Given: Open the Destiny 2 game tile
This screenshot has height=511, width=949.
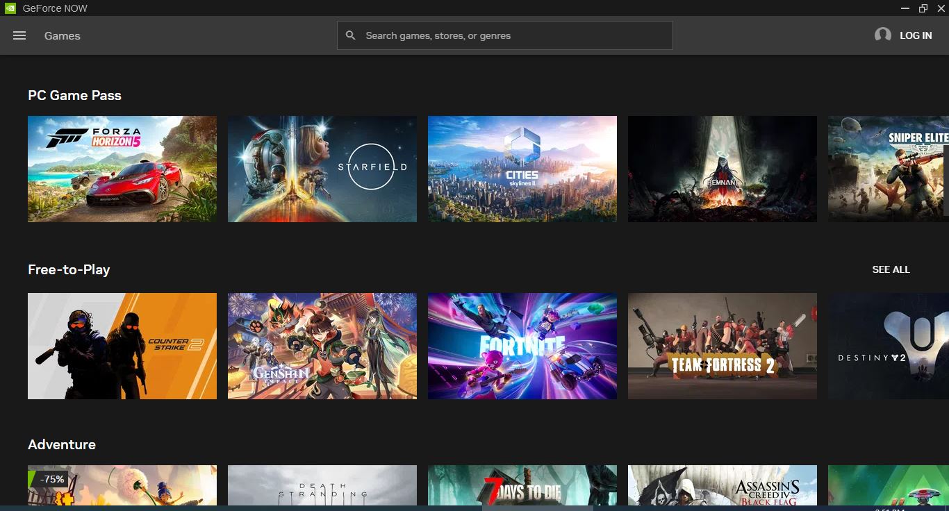Looking at the screenshot, I should 889,346.
